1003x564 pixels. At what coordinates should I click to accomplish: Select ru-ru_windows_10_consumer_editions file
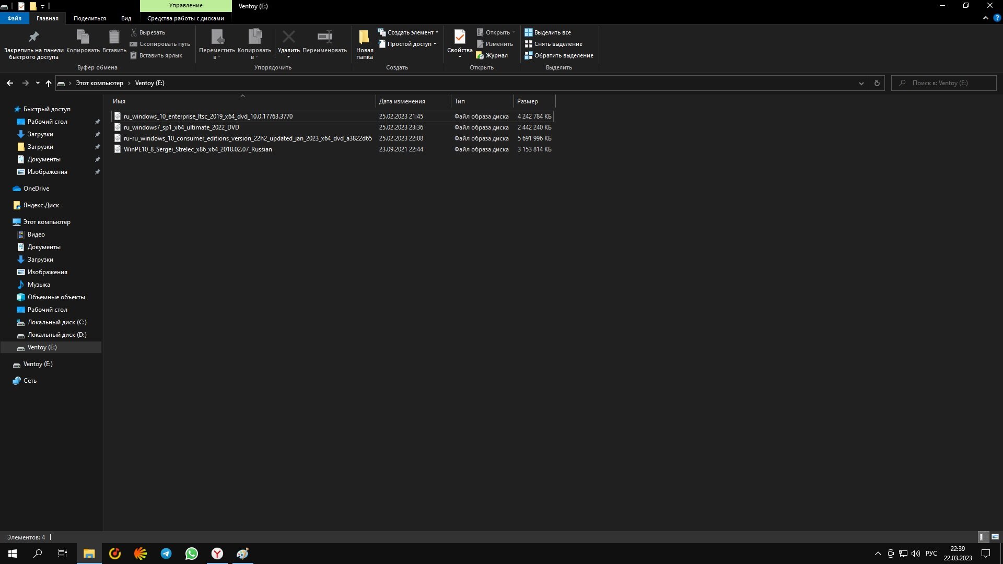[332, 138]
